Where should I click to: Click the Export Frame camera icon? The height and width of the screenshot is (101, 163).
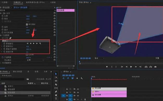tap(155, 67)
